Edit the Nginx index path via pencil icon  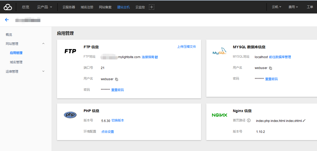pyautogui.click(x=304, y=121)
